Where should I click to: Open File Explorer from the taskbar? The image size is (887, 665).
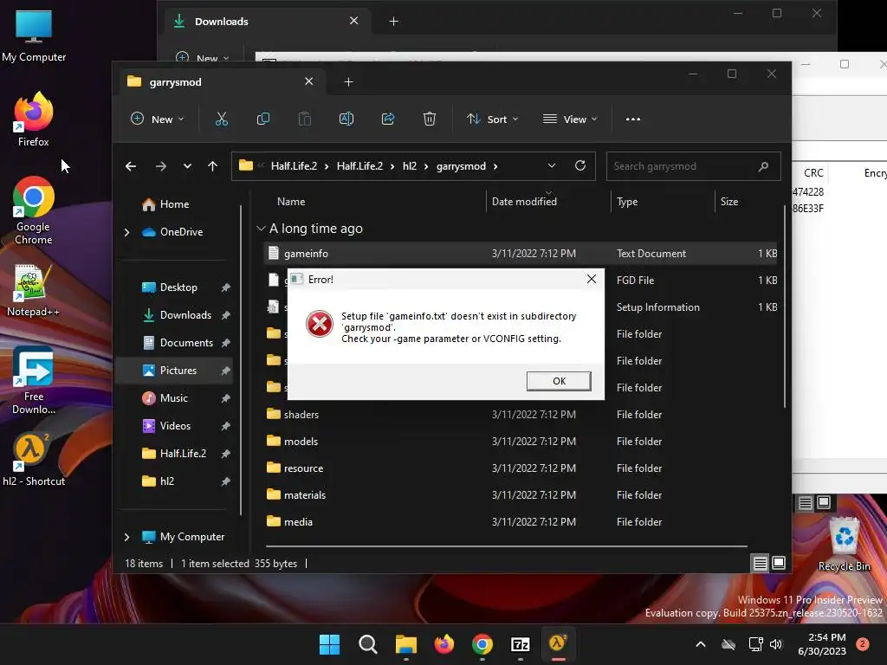click(405, 644)
